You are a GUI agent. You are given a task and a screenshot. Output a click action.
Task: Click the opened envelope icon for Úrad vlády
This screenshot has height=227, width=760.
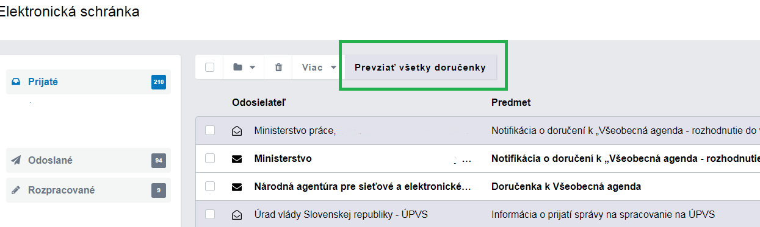pyautogui.click(x=237, y=214)
